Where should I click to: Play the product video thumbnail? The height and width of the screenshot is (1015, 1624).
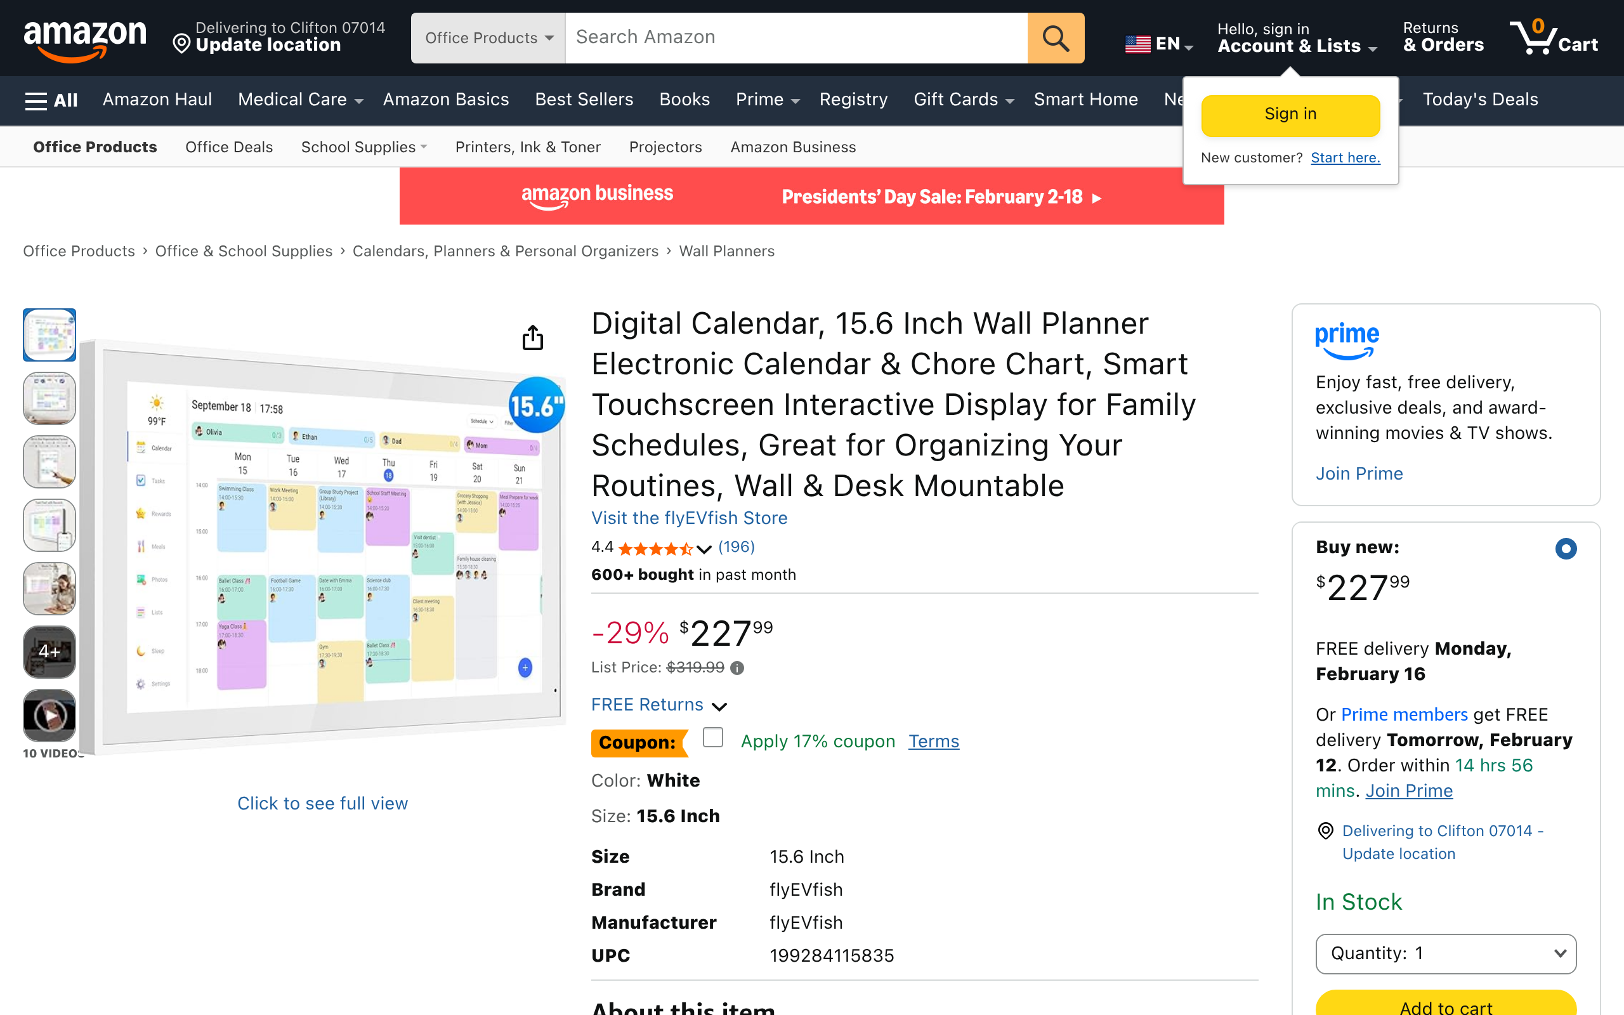tap(49, 716)
